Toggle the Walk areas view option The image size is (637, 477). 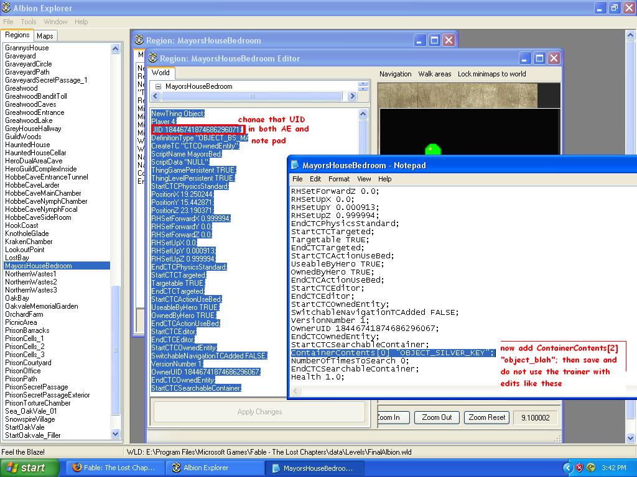click(434, 74)
